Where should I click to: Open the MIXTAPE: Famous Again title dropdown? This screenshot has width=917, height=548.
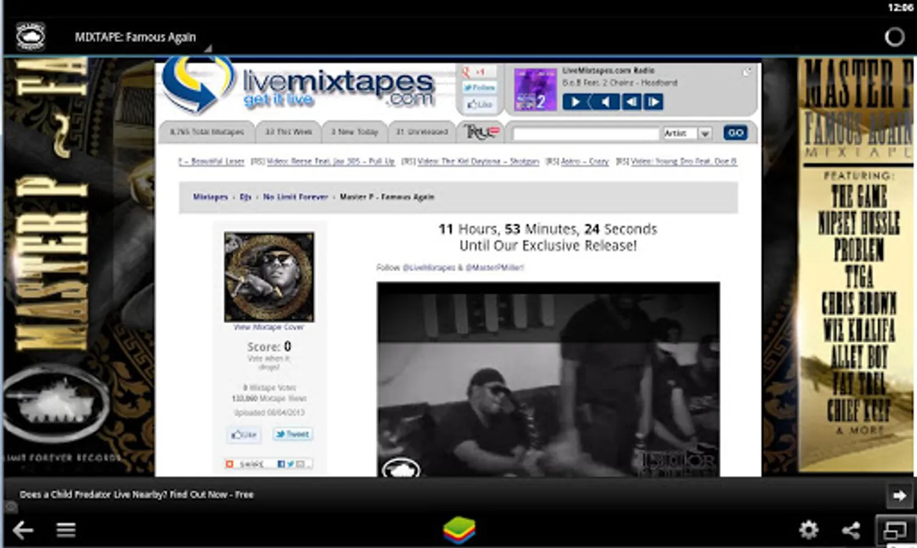point(142,38)
